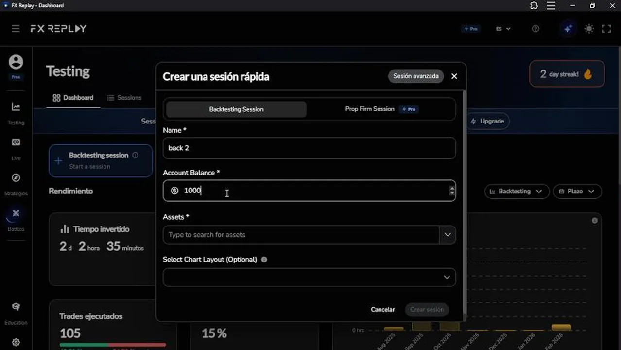Select the Prop Firm Session tab
Viewport: 621px width, 350px height.
click(x=382, y=109)
